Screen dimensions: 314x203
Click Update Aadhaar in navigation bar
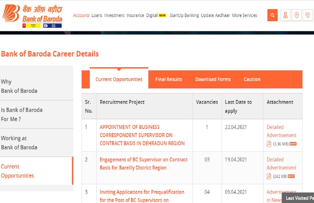pyautogui.click(x=215, y=15)
